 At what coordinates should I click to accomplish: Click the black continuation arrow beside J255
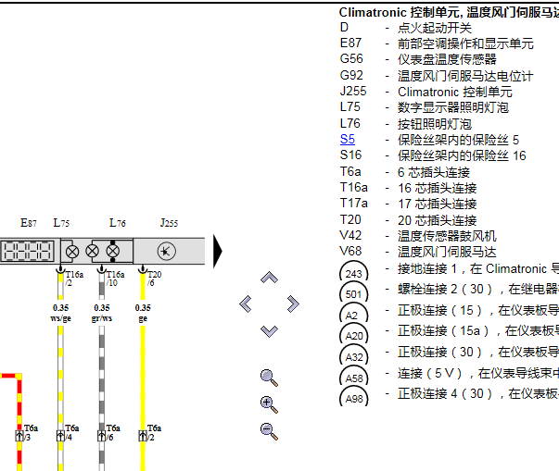tap(218, 251)
